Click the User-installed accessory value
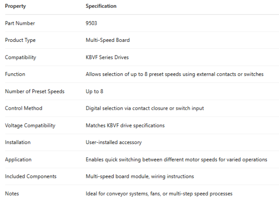The height and width of the screenshot is (207, 279). [114, 142]
